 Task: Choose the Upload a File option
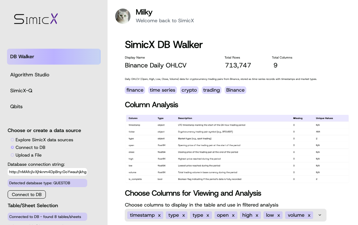pyautogui.click(x=12, y=155)
